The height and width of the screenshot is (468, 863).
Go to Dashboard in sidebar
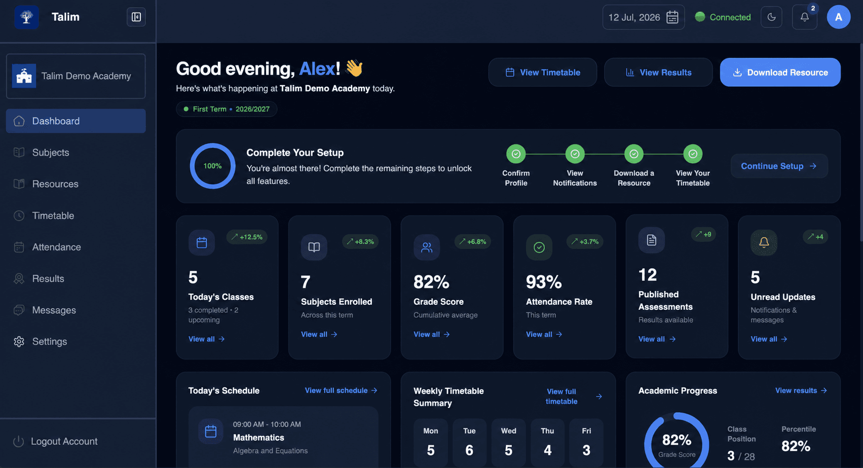[76, 121]
